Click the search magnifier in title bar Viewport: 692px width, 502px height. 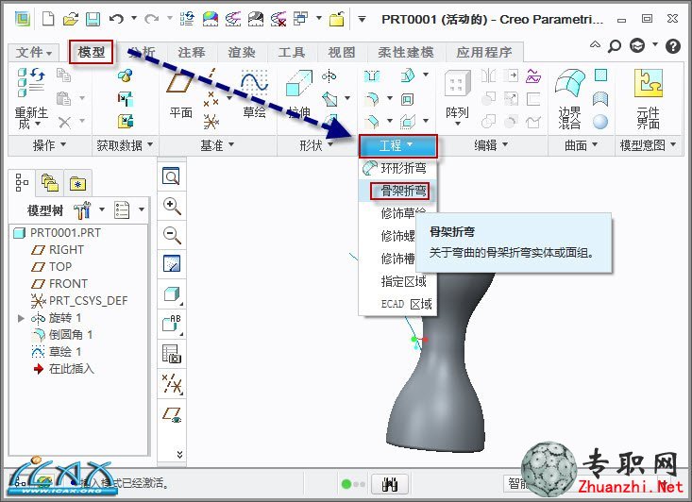point(615,46)
